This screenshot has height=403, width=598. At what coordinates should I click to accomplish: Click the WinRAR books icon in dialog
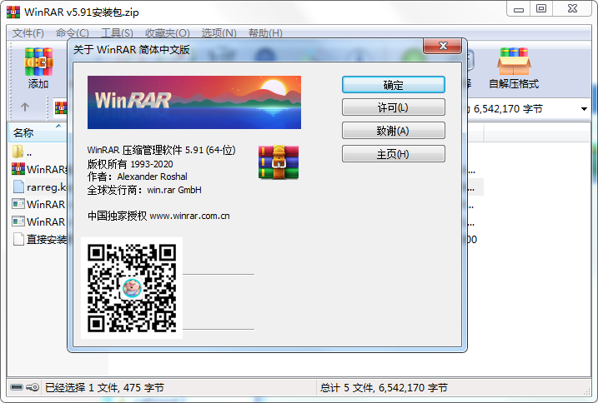coord(279,162)
